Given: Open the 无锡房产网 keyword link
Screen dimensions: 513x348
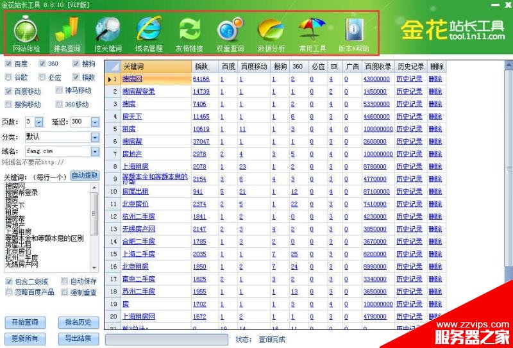Looking at the screenshot, I should (139, 229).
